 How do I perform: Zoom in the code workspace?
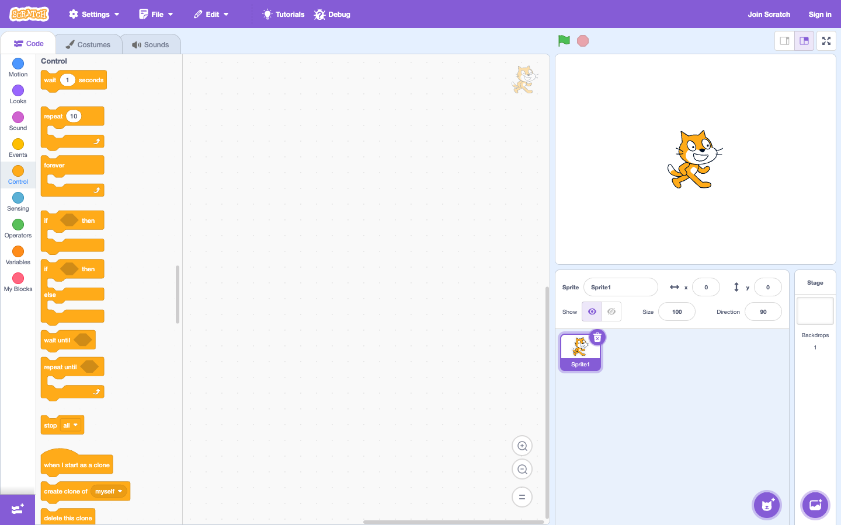coord(522,446)
